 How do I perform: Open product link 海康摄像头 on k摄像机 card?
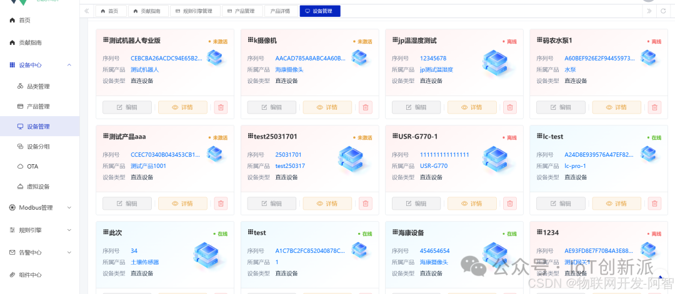290,70
